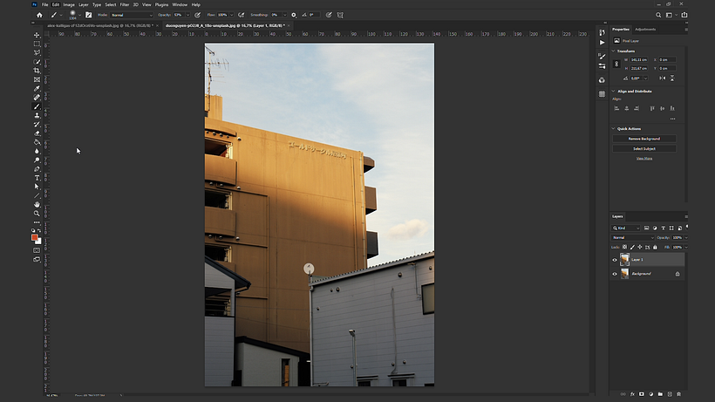Open the Select menu
The height and width of the screenshot is (402, 715).
pyautogui.click(x=111, y=4)
